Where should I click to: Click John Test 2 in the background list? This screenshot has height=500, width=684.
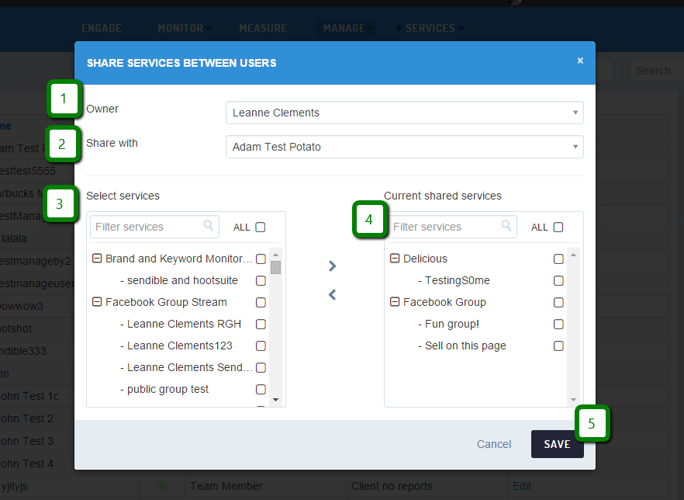click(27, 418)
